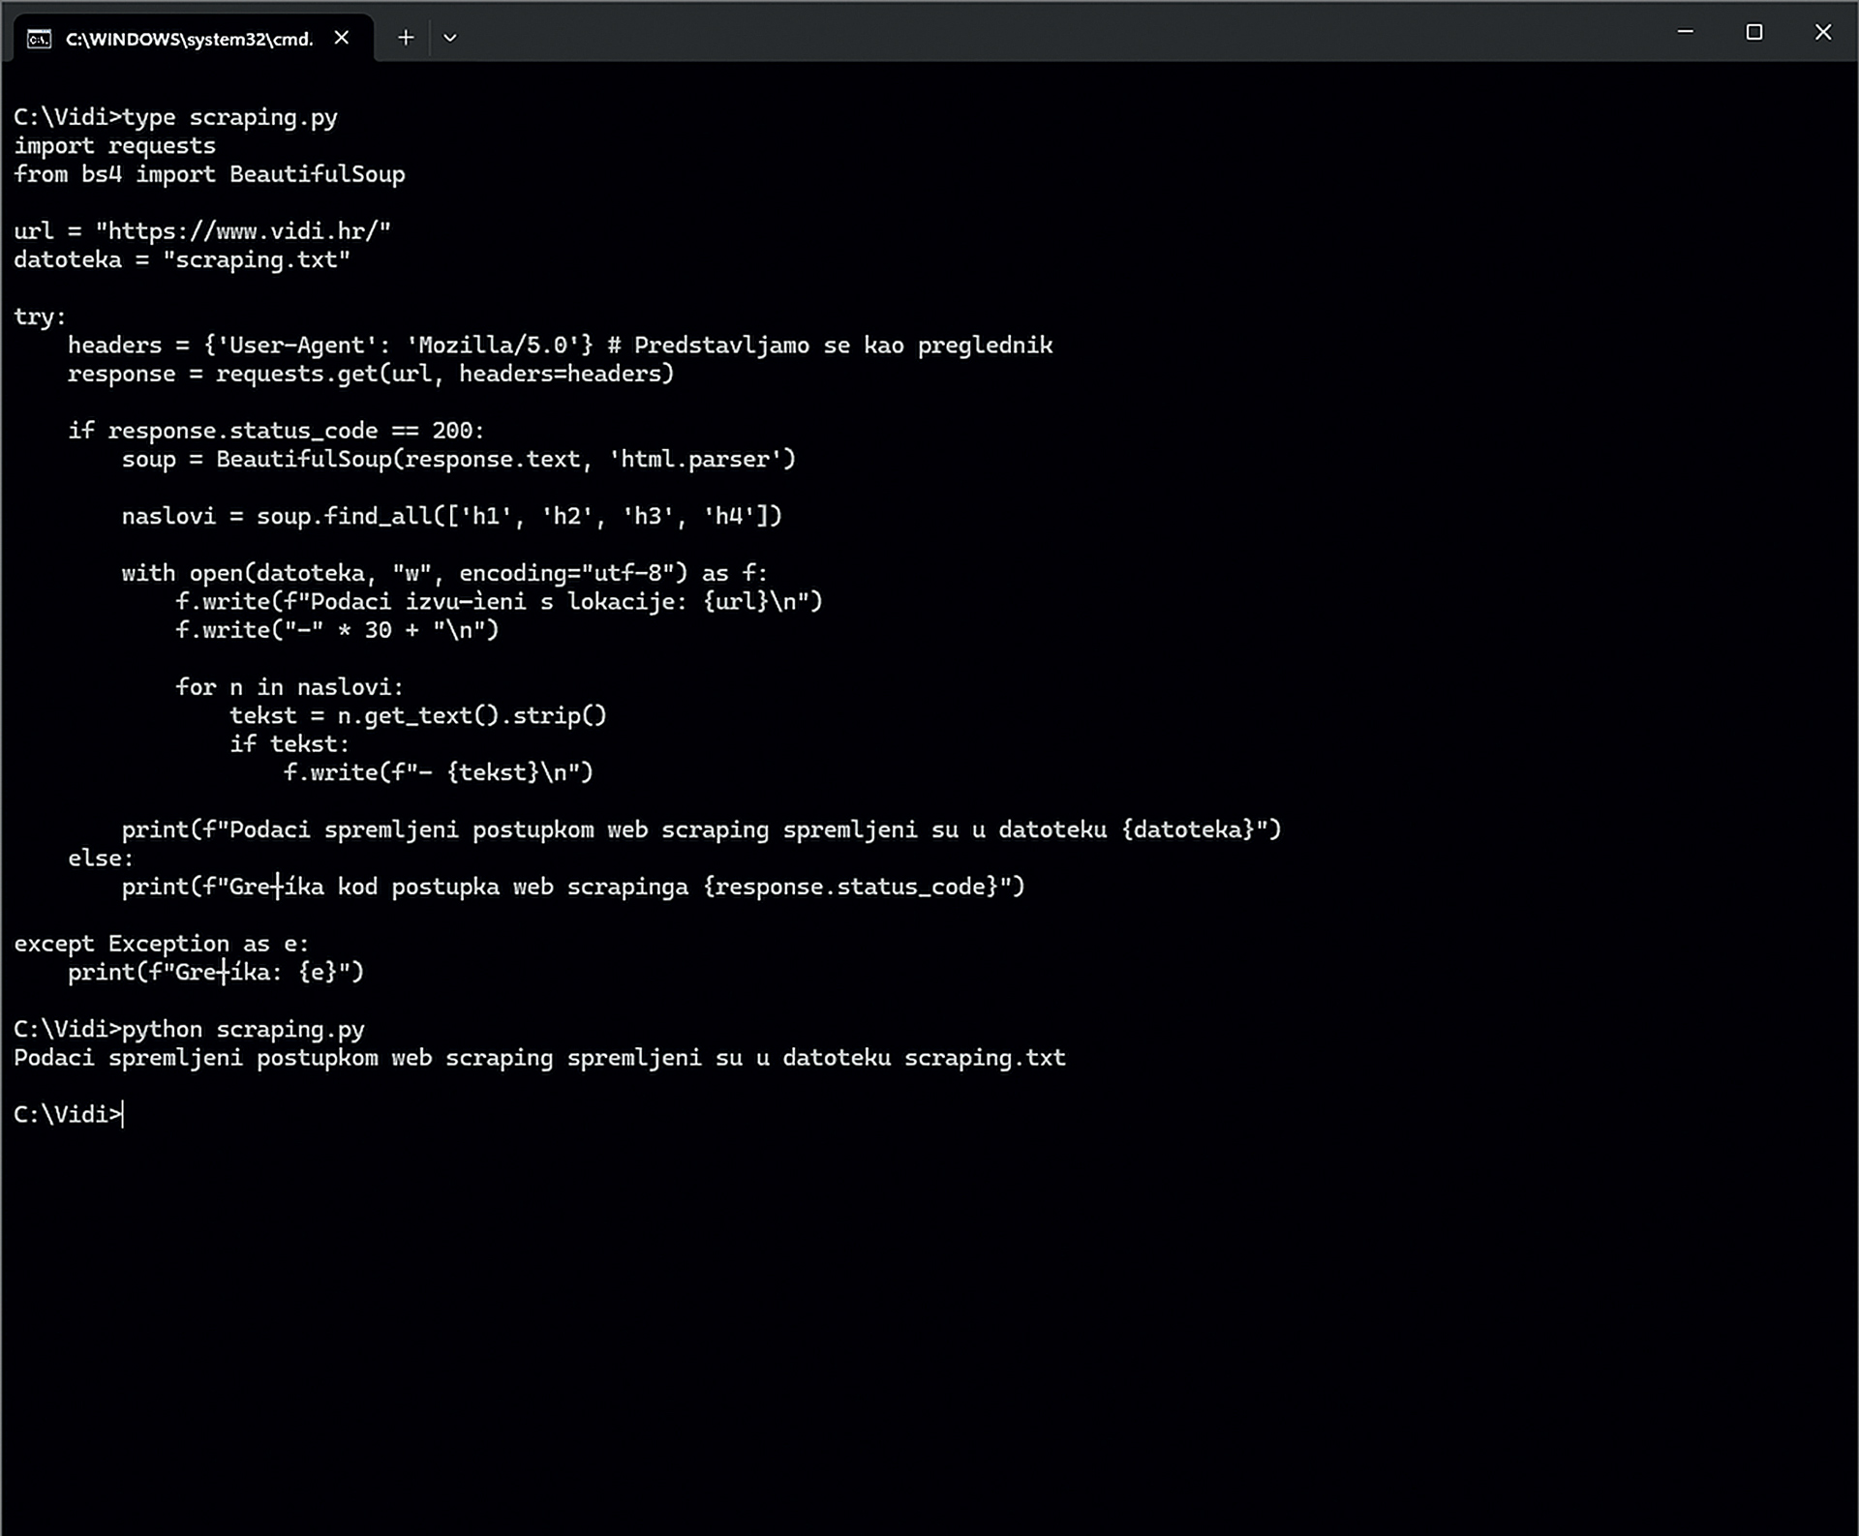This screenshot has width=1859, height=1536.
Task: Click the print 'Podaci spremljeni' code line
Action: click(702, 829)
